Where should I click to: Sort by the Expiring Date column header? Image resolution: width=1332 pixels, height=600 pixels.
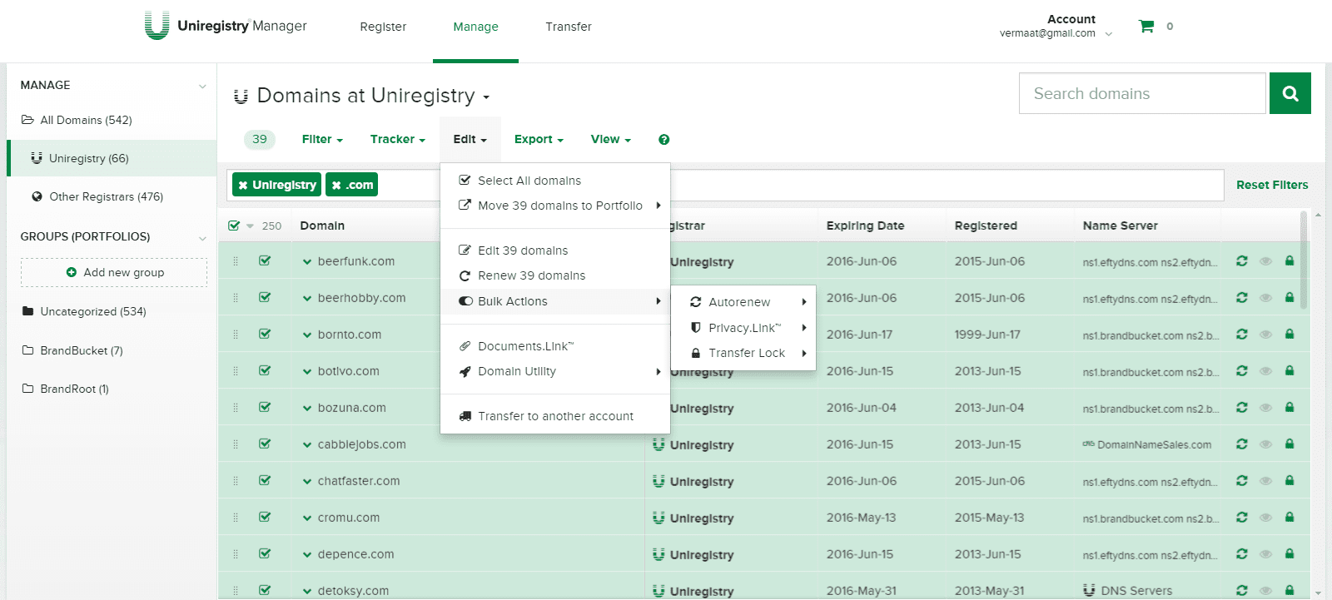click(865, 226)
